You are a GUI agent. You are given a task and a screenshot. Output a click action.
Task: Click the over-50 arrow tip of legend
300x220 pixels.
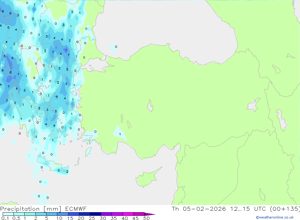[x=150, y=214]
